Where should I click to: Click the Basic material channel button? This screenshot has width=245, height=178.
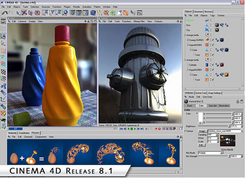pos(190,106)
